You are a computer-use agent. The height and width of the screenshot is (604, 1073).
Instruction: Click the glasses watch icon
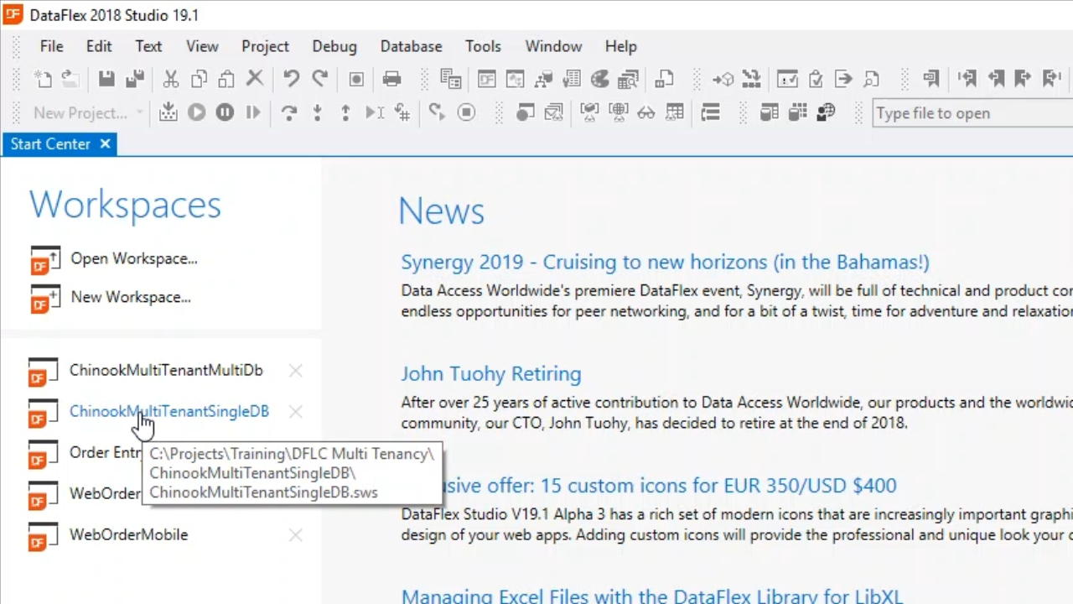tap(646, 112)
